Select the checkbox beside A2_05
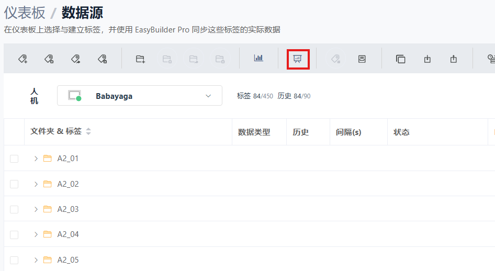 14,260
